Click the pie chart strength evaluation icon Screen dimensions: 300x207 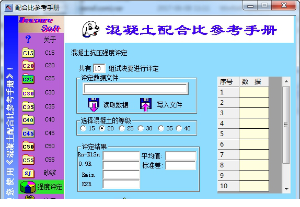coord(28,187)
